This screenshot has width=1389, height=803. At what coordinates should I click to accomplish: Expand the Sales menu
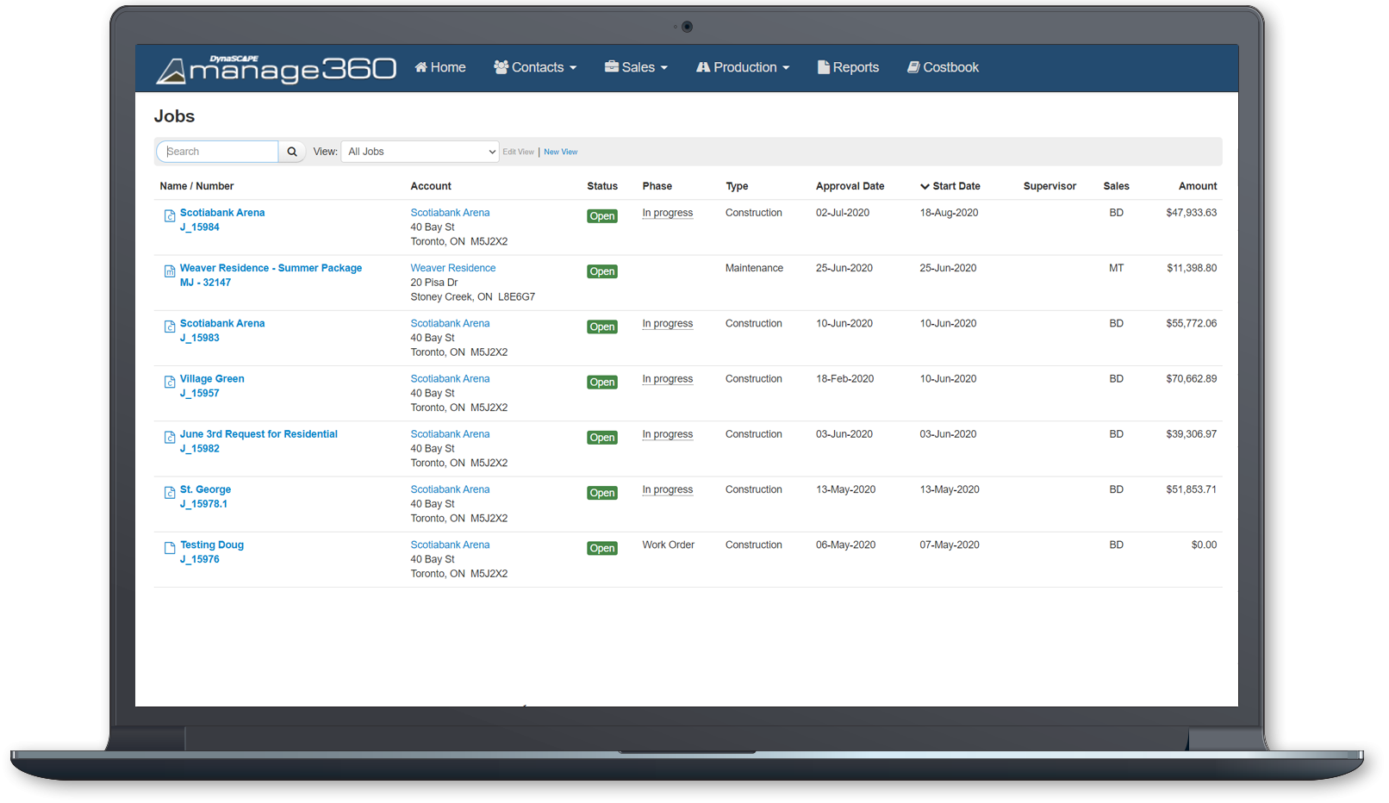(x=636, y=67)
